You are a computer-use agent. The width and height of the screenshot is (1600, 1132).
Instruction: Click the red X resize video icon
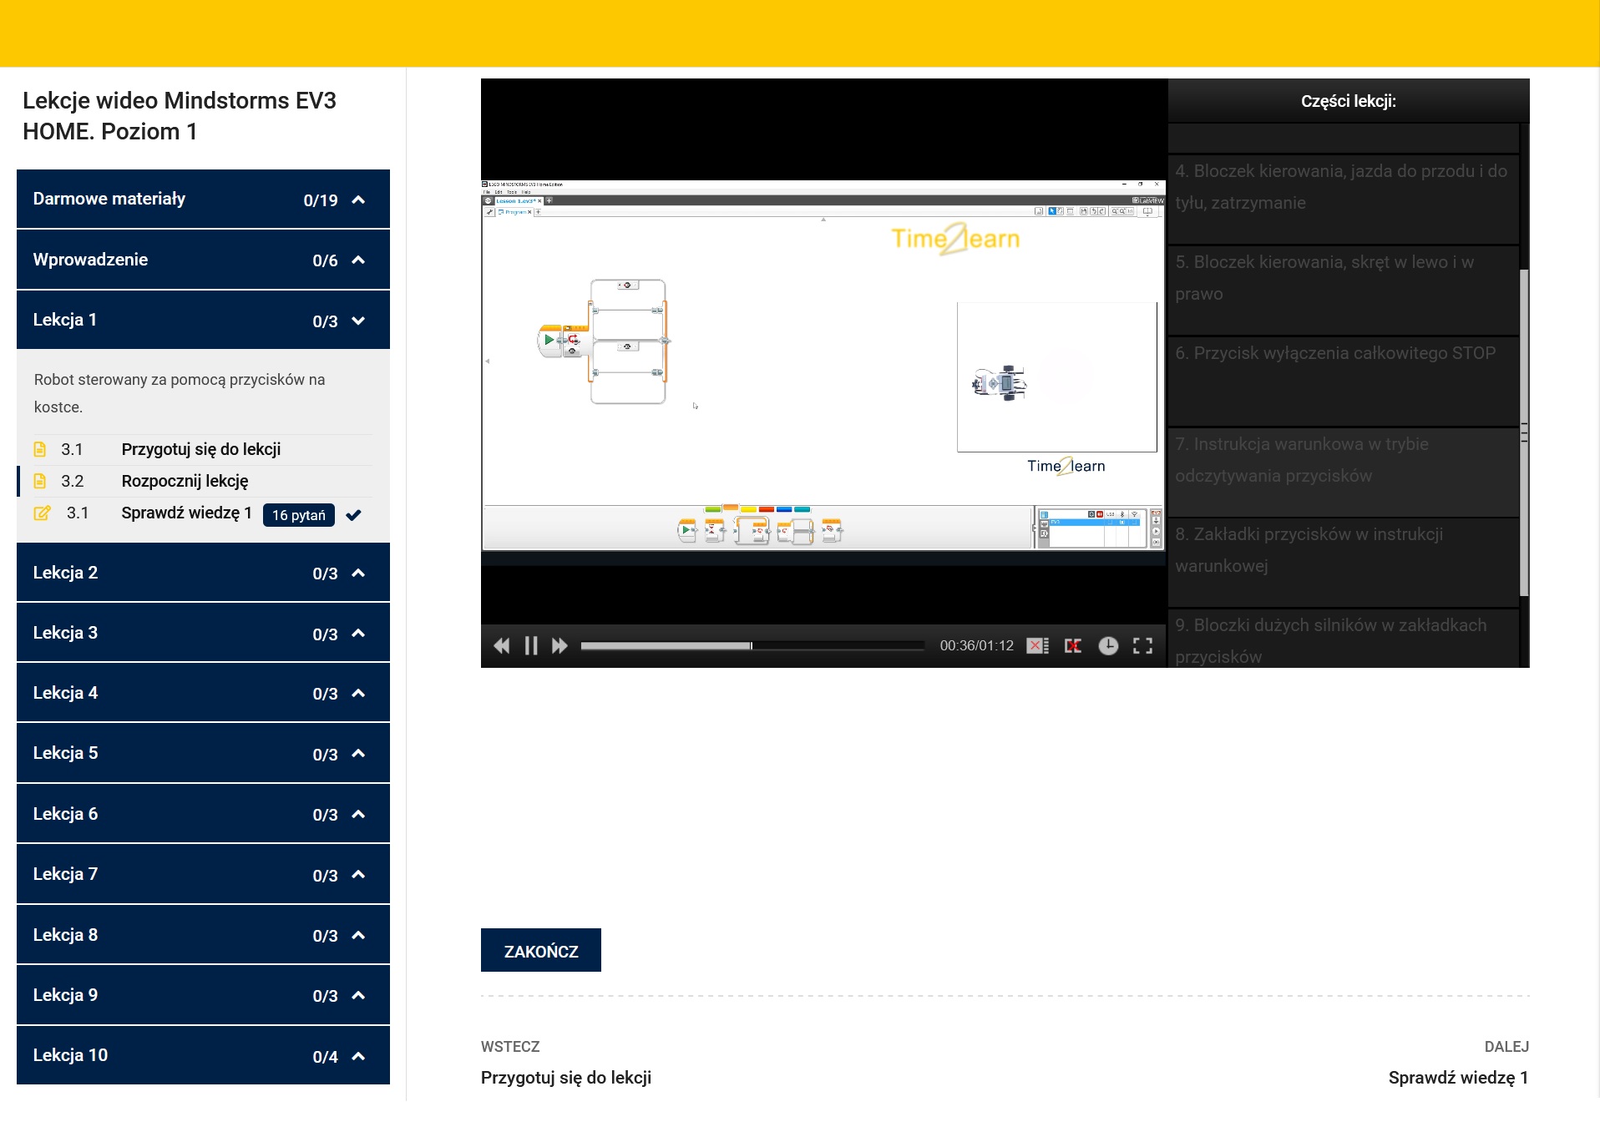(x=1073, y=645)
